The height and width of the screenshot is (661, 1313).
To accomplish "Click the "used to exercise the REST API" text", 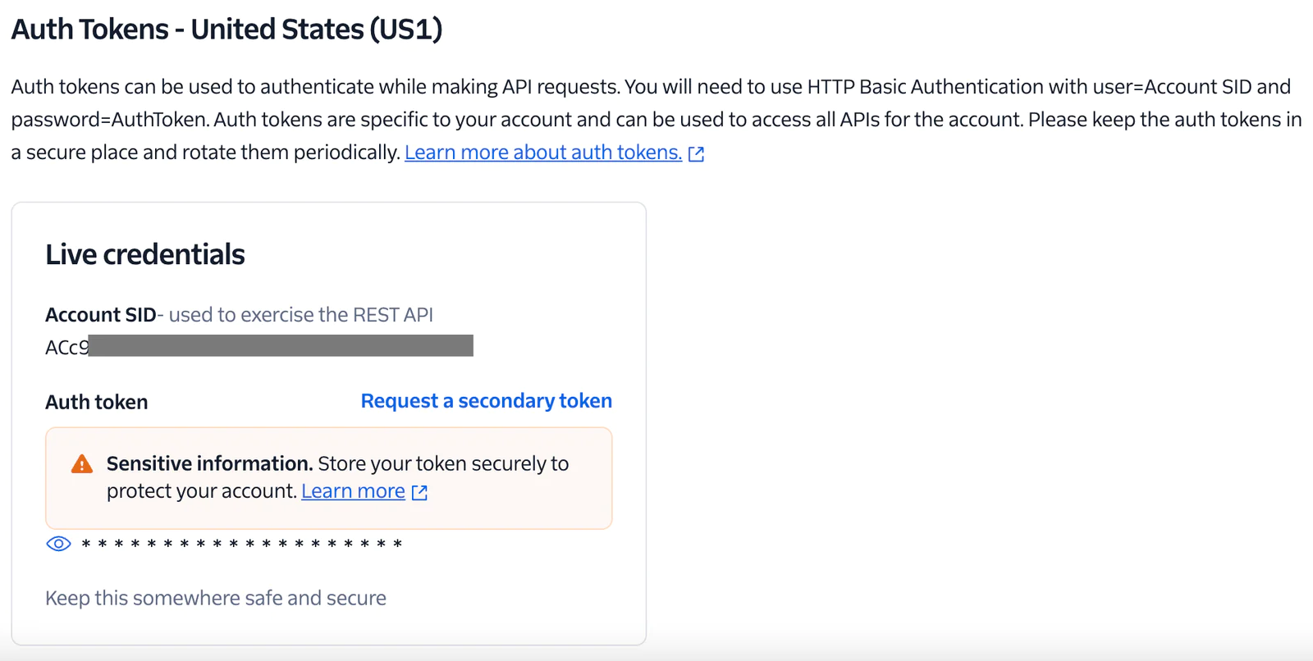I will (300, 315).
